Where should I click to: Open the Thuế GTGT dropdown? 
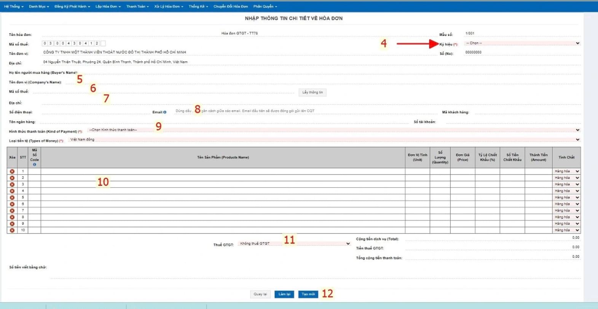point(294,244)
